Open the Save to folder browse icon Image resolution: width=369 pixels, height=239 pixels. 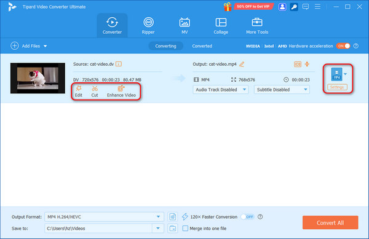click(x=173, y=228)
